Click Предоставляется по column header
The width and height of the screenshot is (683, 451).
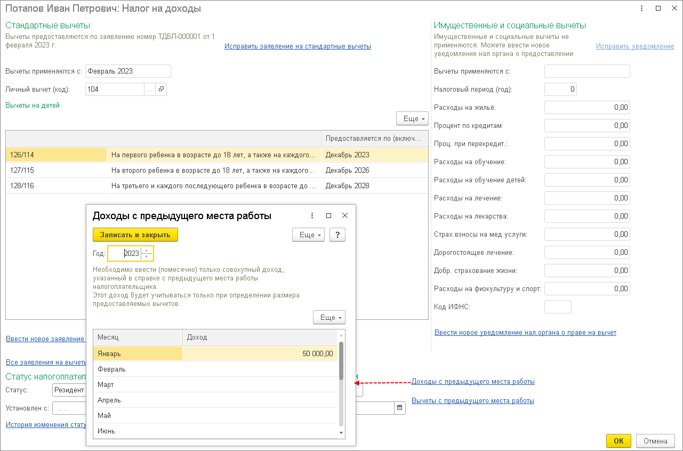click(x=374, y=138)
